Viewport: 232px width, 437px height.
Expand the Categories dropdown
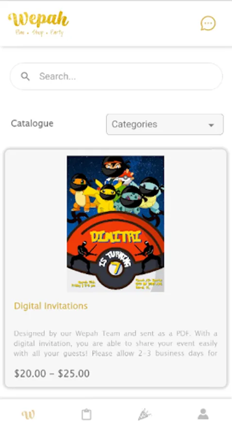(165, 124)
